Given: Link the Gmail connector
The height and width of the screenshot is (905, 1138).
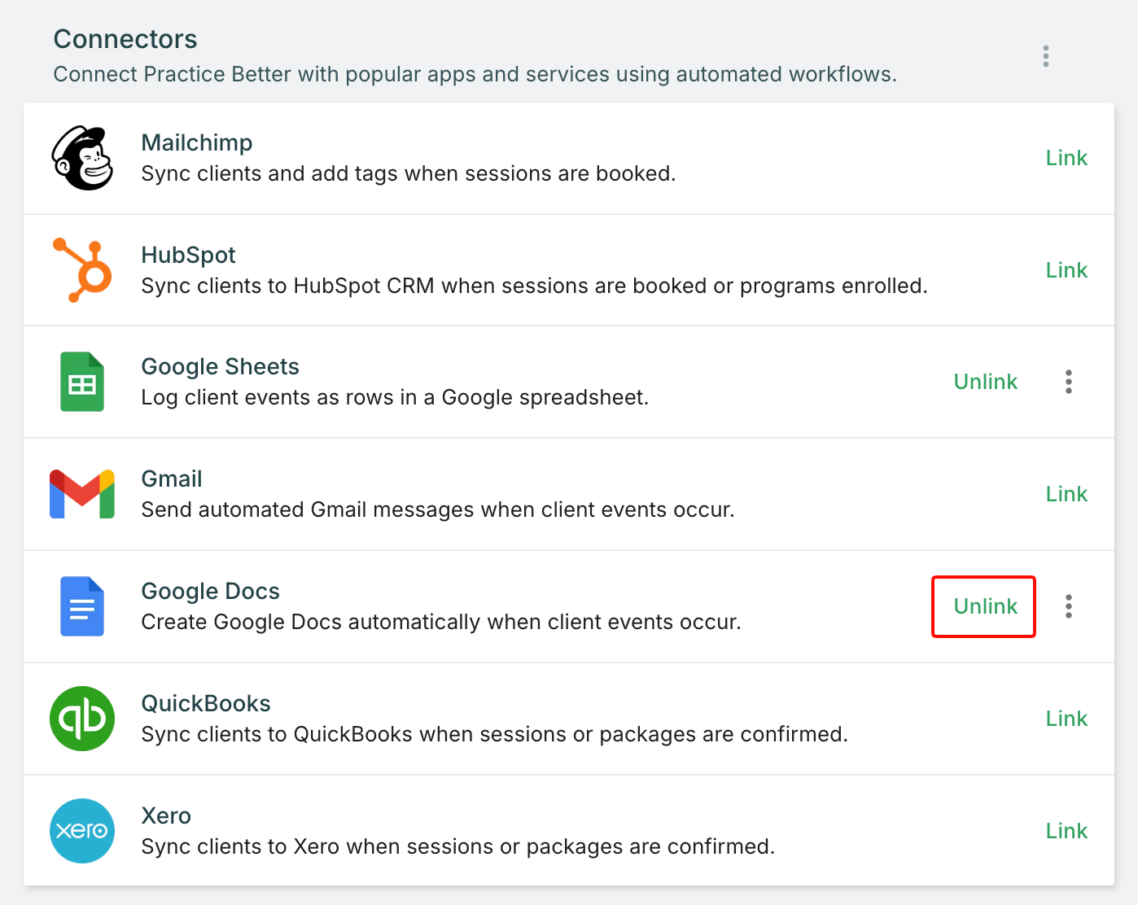Looking at the screenshot, I should tap(1066, 494).
